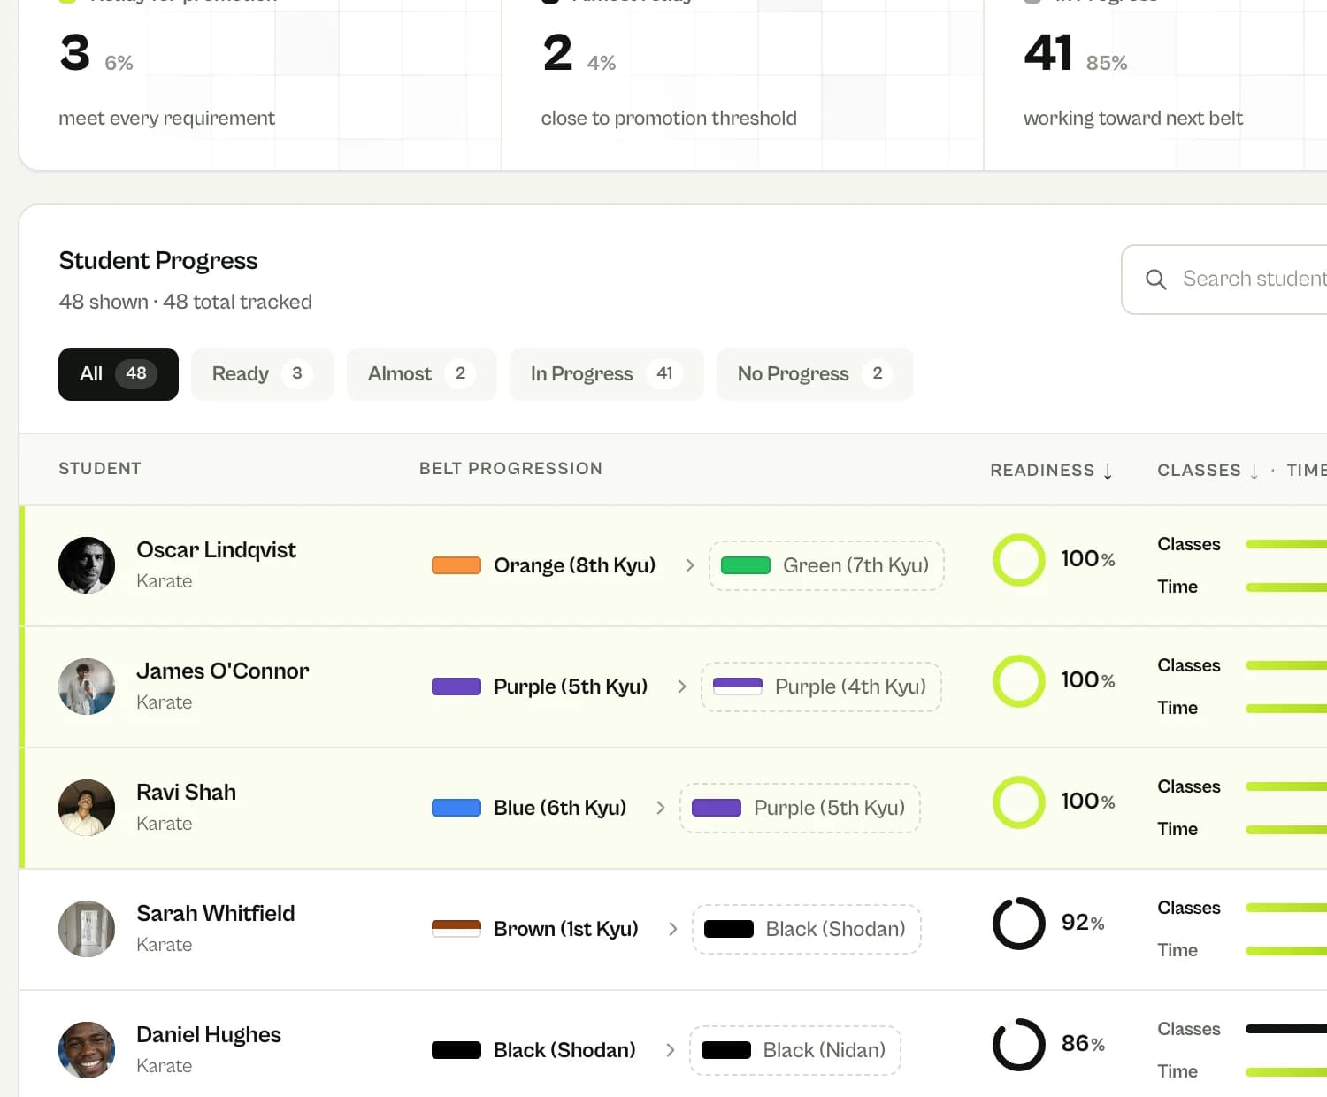This screenshot has width=1327, height=1097.
Task: Click the Green (7th Kyu) next-belt badge
Action: click(826, 565)
